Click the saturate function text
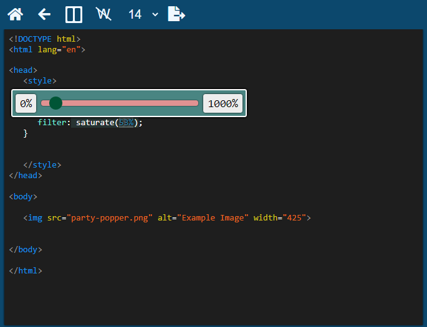This screenshot has height=327, width=427. point(95,123)
